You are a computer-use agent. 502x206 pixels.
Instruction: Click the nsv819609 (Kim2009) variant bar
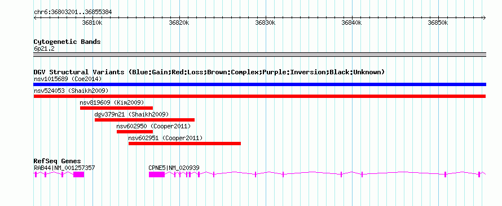point(117,108)
